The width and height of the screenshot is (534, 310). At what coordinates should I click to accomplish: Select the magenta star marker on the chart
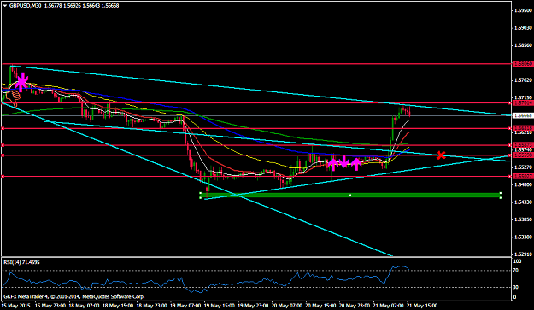coord(22,82)
